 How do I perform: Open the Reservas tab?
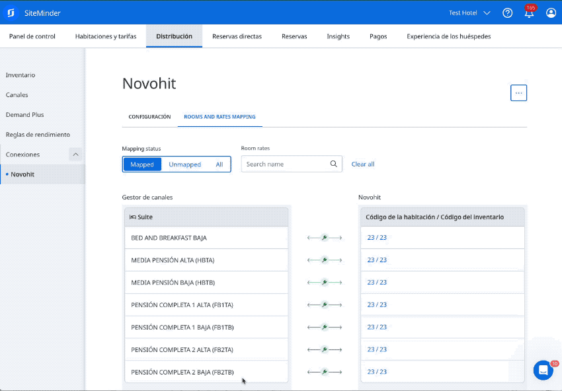[294, 36]
